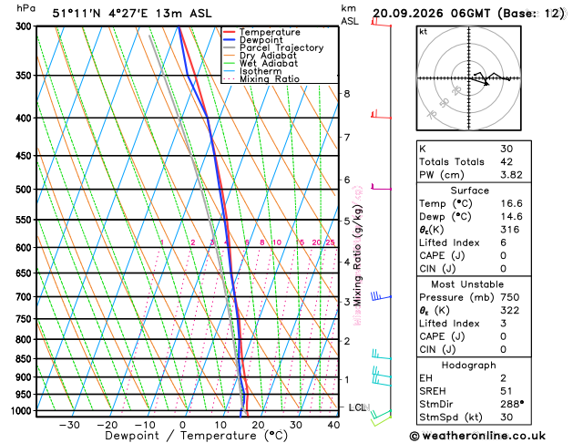Click the 850 hPa cyan wind barb
Screen dimensions: 573x443
click(382, 355)
